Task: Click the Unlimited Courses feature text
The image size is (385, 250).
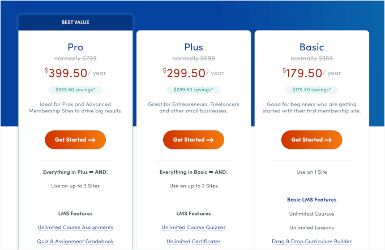Action: pyautogui.click(x=311, y=214)
